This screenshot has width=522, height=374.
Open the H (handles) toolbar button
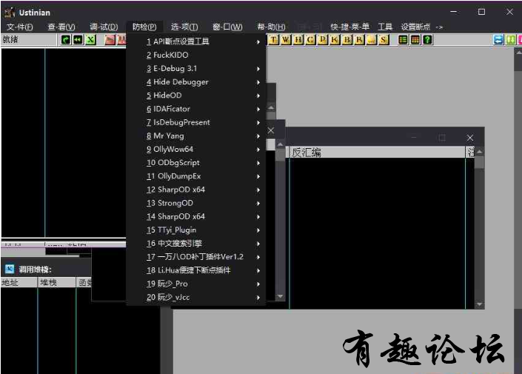pyautogui.click(x=298, y=40)
